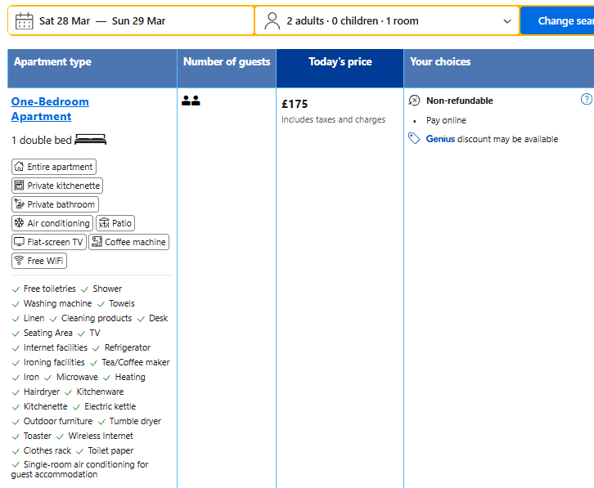
Task: Click the patio umbrella icon
Action: tap(104, 223)
